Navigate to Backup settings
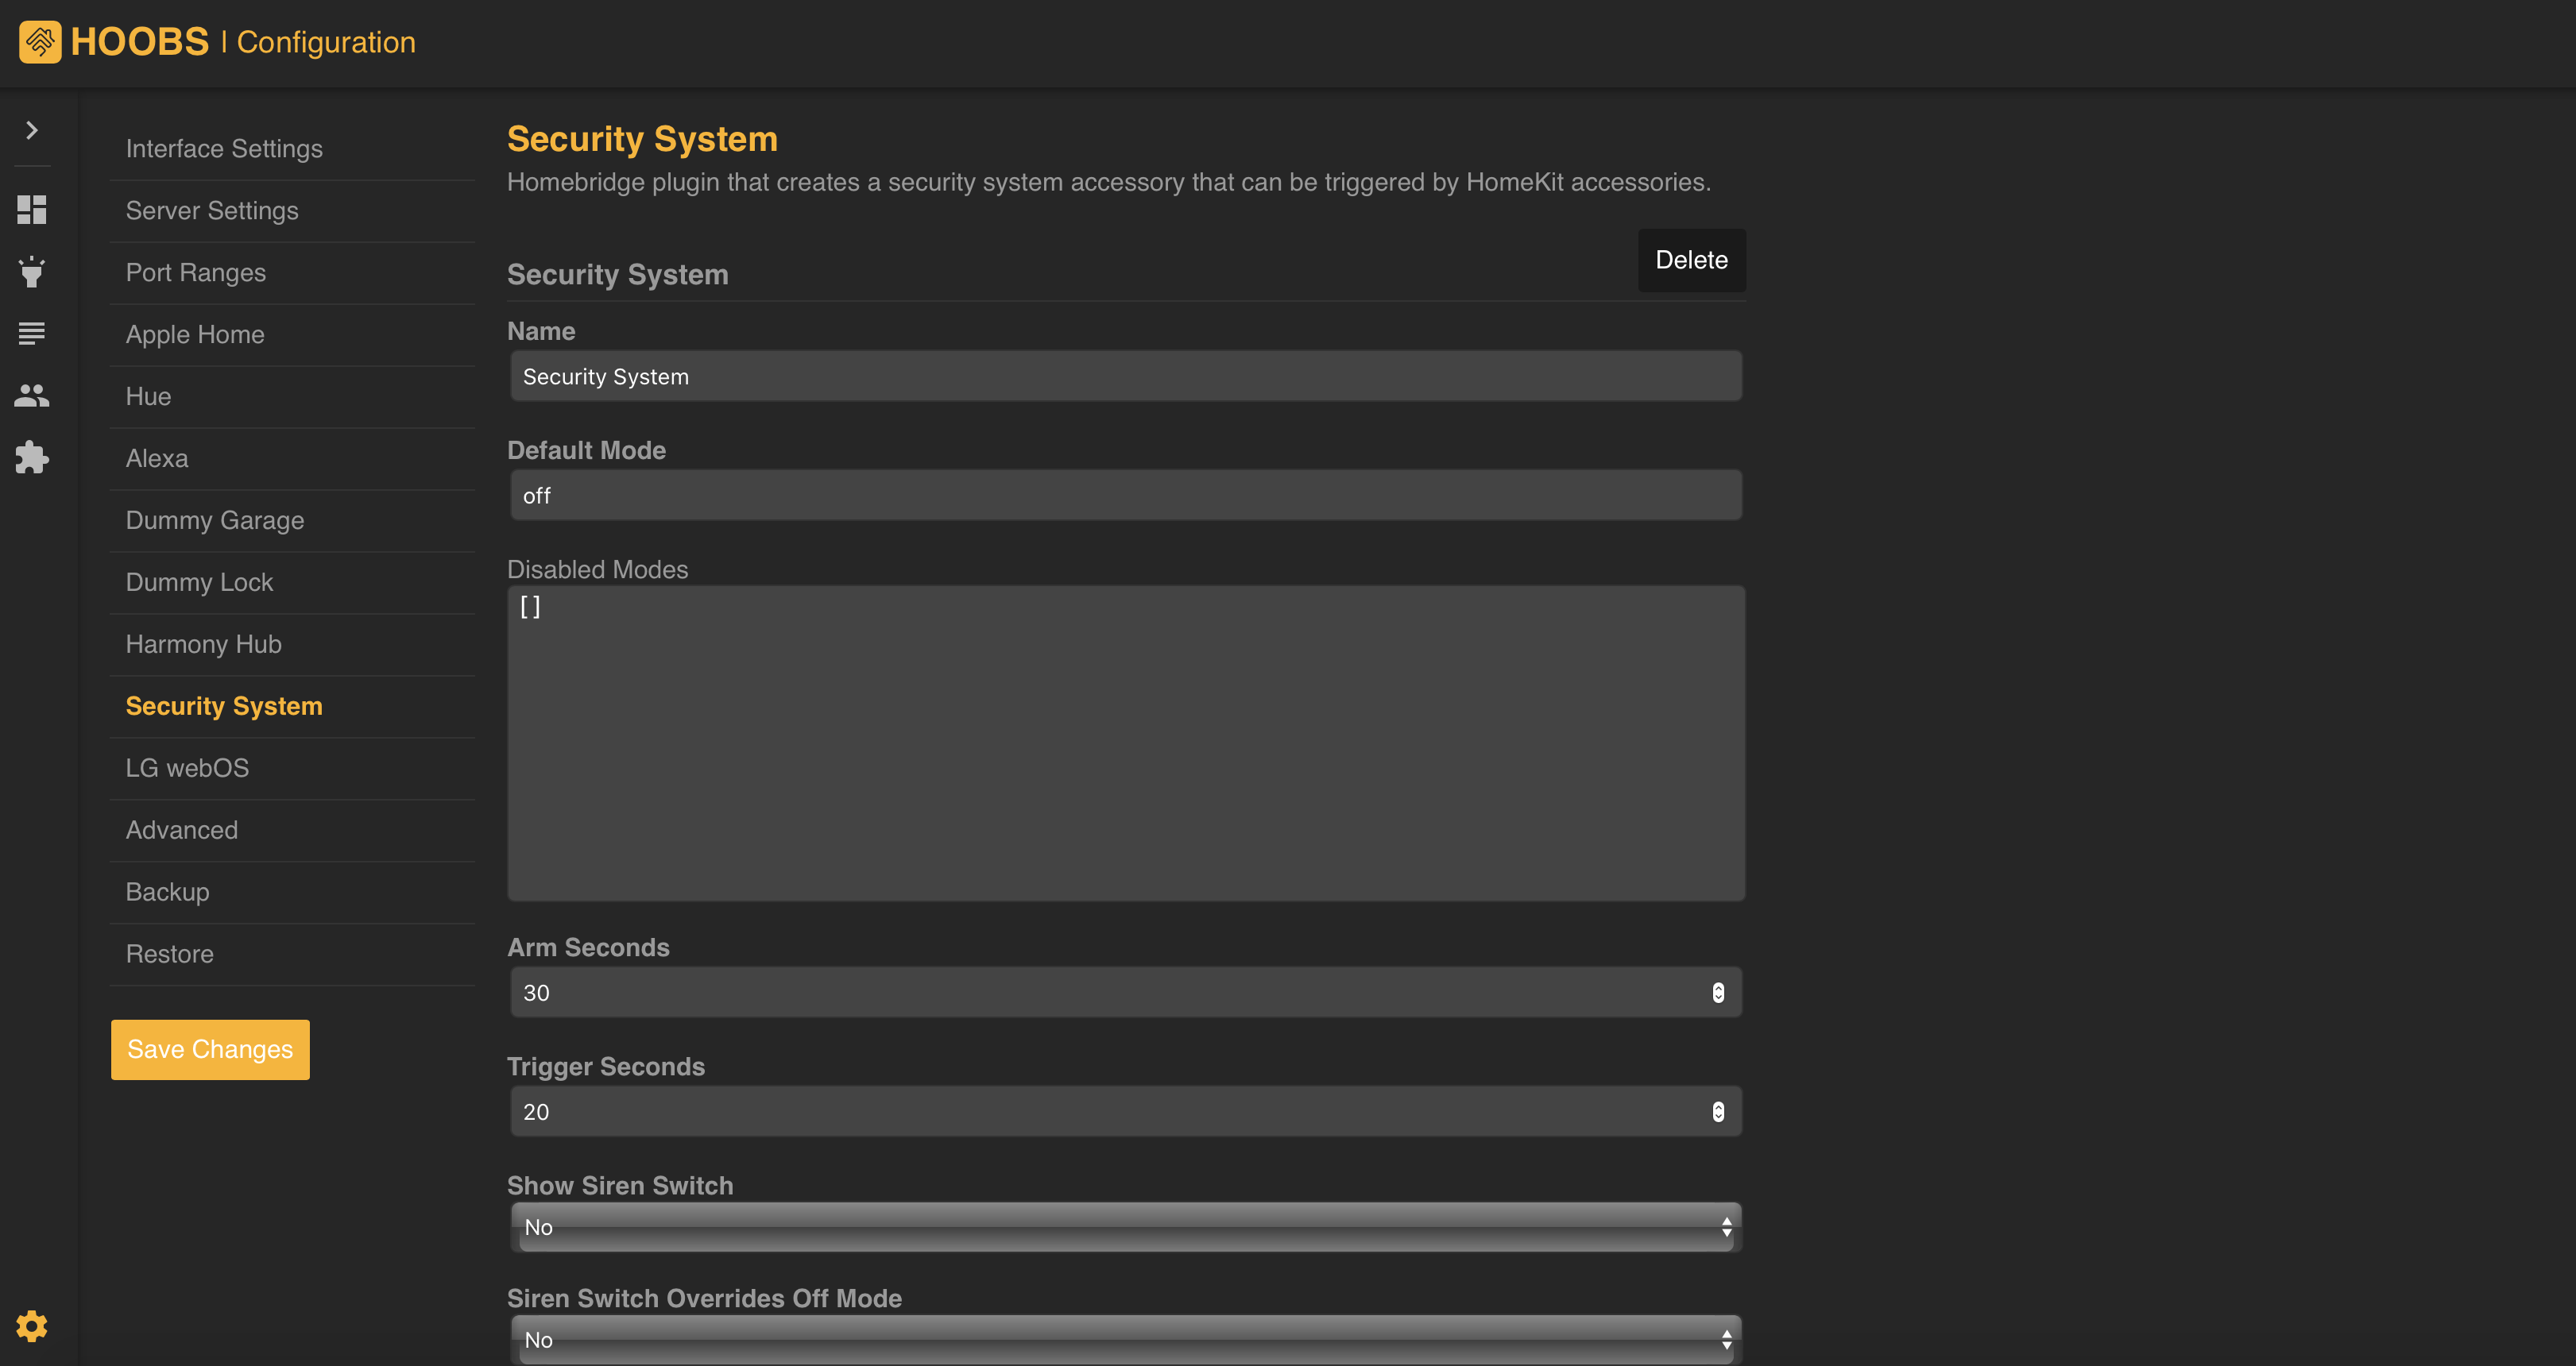2576x1366 pixels. (x=167, y=891)
